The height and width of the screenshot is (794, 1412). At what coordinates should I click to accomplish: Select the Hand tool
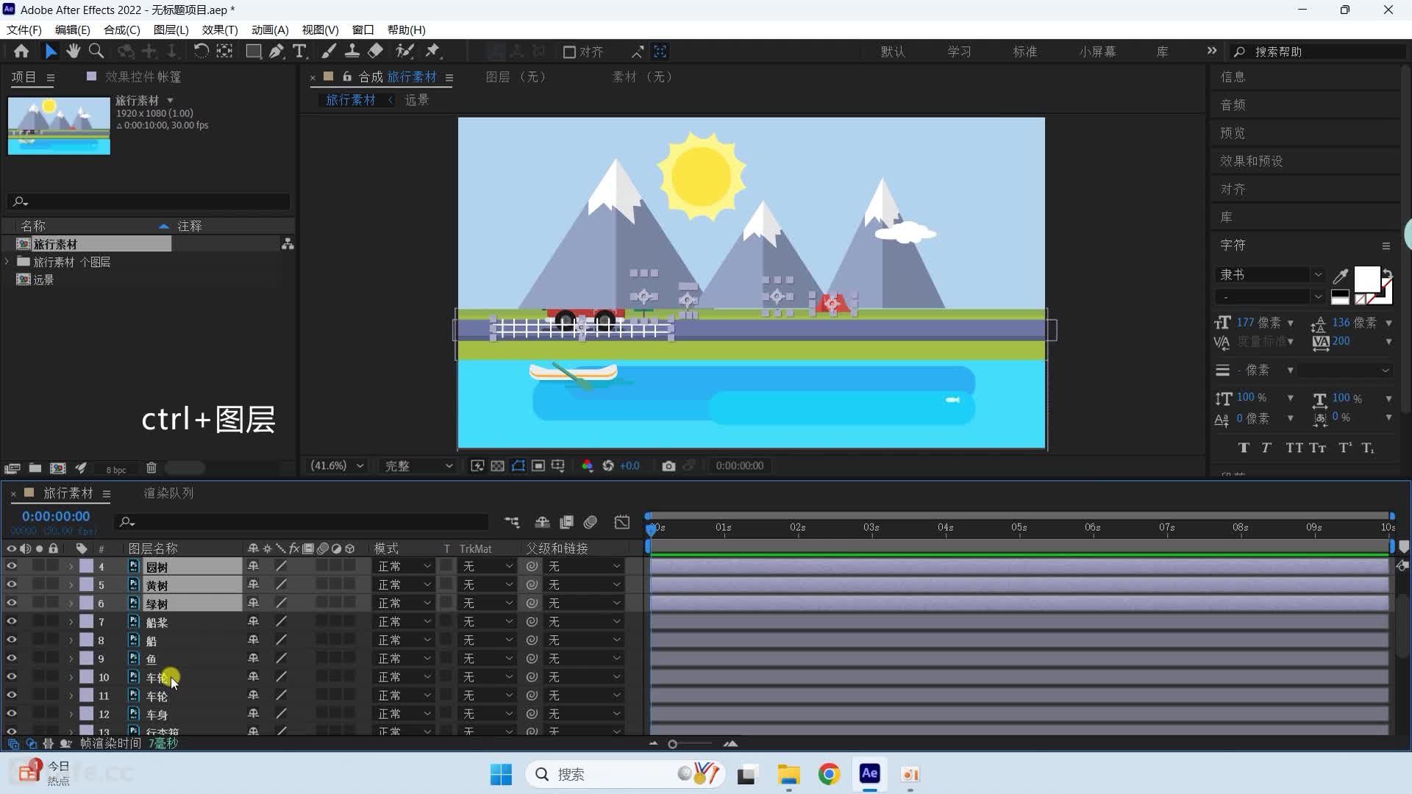(x=73, y=51)
